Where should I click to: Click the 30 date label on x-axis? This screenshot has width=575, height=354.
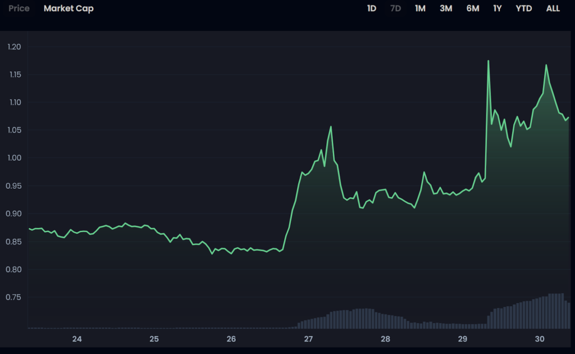540,339
